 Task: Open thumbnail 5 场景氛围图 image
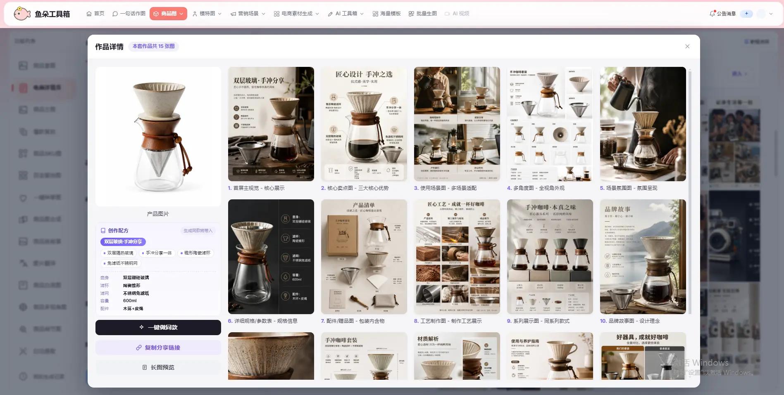643,124
